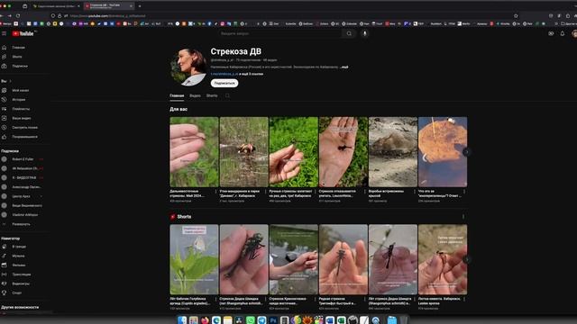
Task: Click the browser address bar
Action: point(279,16)
